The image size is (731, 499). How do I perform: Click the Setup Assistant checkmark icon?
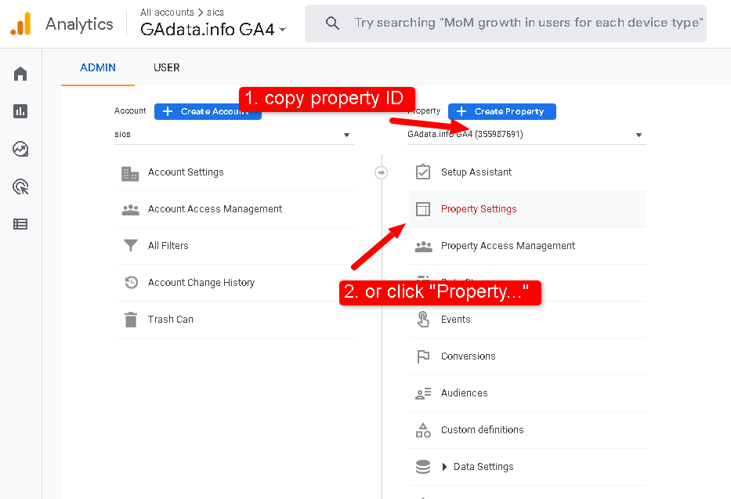click(423, 172)
